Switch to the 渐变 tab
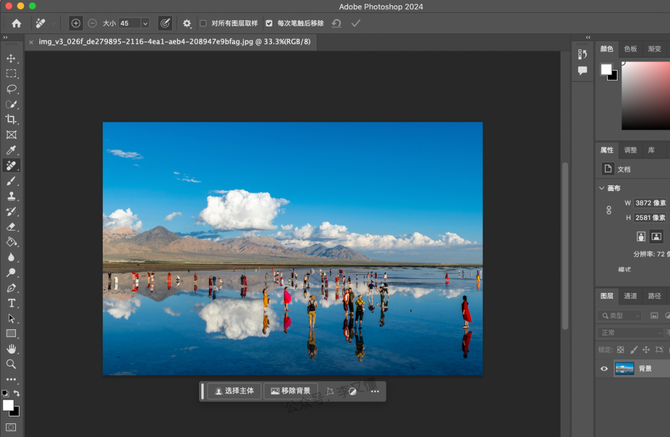Image resolution: width=670 pixels, height=437 pixels. pyautogui.click(x=654, y=48)
